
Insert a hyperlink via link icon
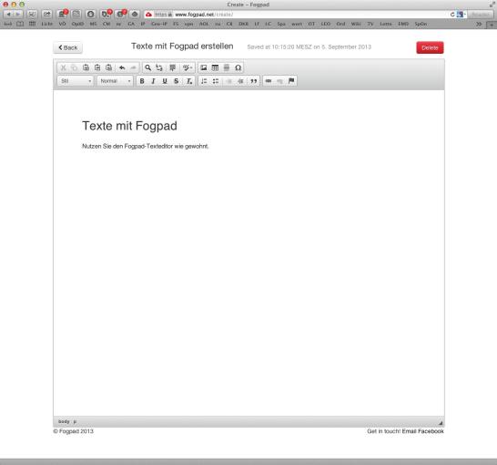269,81
